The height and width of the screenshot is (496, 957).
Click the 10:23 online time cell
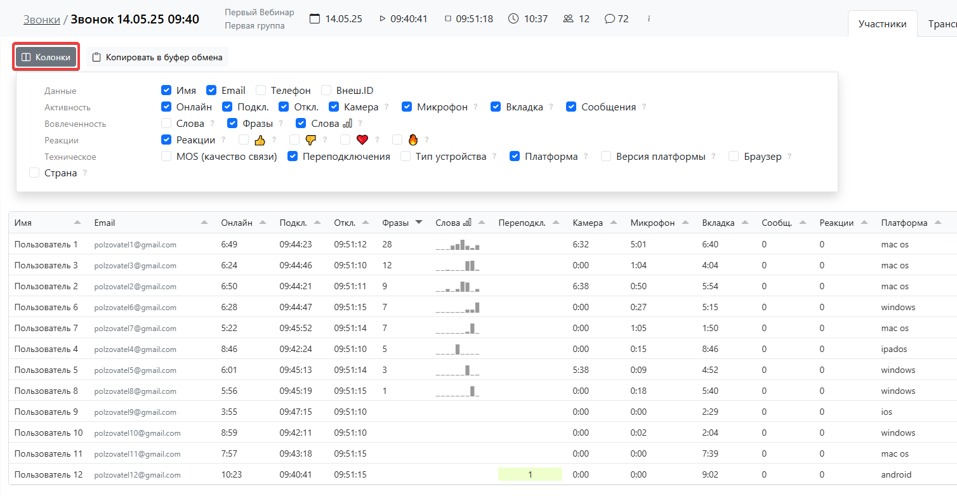pyautogui.click(x=230, y=474)
